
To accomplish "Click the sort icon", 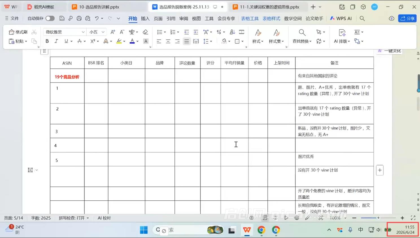I will tap(232, 32).
